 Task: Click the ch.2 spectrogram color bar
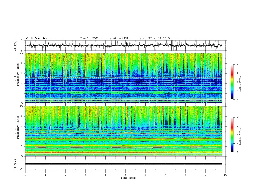(x=232, y=135)
